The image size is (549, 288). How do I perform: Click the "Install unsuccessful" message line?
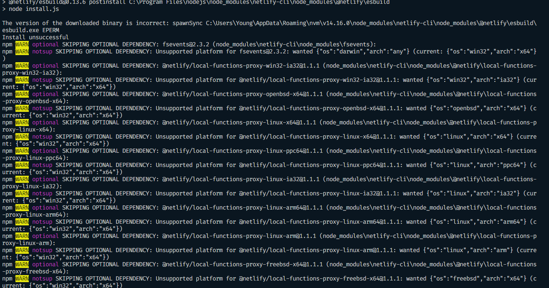tap(35, 37)
